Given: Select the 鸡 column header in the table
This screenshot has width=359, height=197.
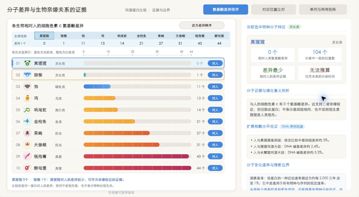Looking at the screenshot, I should (x=103, y=36).
